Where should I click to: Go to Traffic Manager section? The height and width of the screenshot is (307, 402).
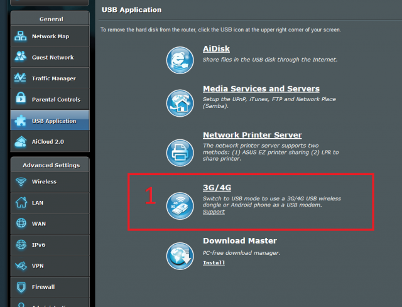click(x=53, y=78)
